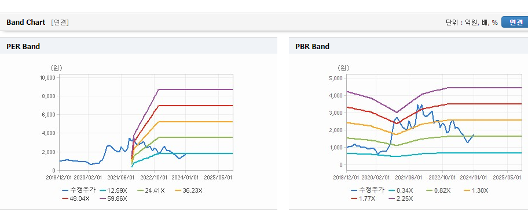Toggle 2.25X legend series
This screenshot has width=528, height=210.
[x=401, y=198]
